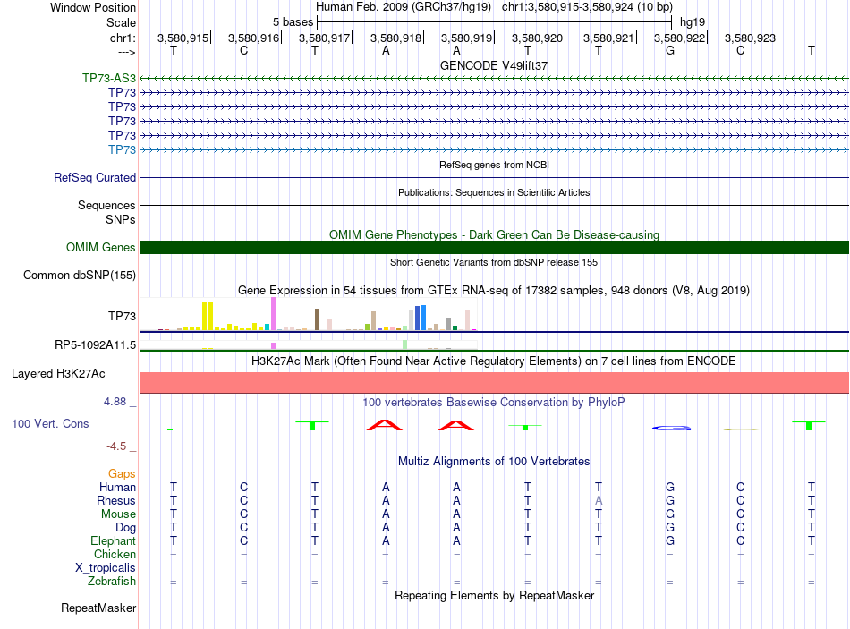
Task: Click the TP73-AS3 track label
Action: coord(109,78)
